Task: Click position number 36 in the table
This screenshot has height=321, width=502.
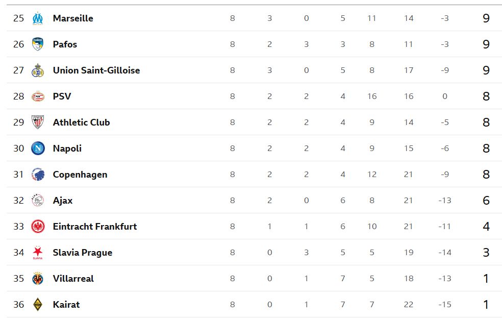Action: click(x=18, y=305)
